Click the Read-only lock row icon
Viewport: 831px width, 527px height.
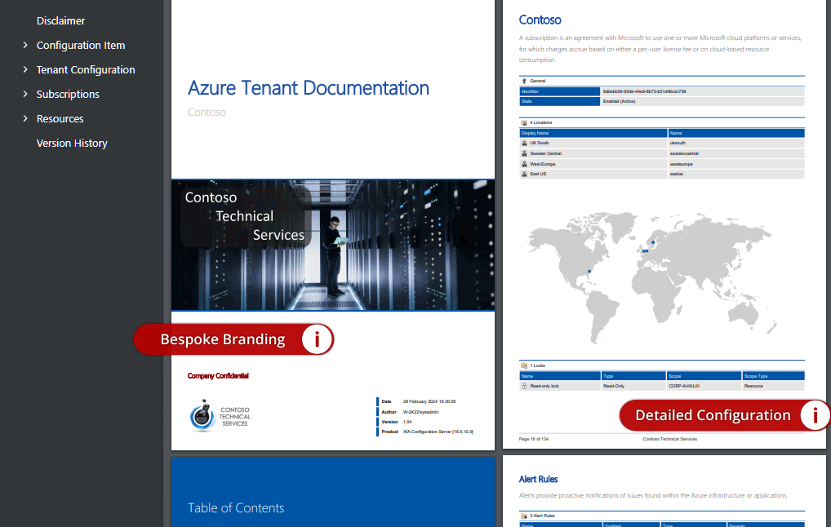pyautogui.click(x=524, y=386)
